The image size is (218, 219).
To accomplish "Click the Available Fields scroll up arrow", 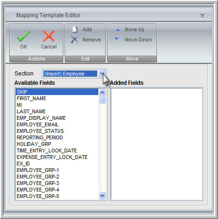I will click(102, 92).
